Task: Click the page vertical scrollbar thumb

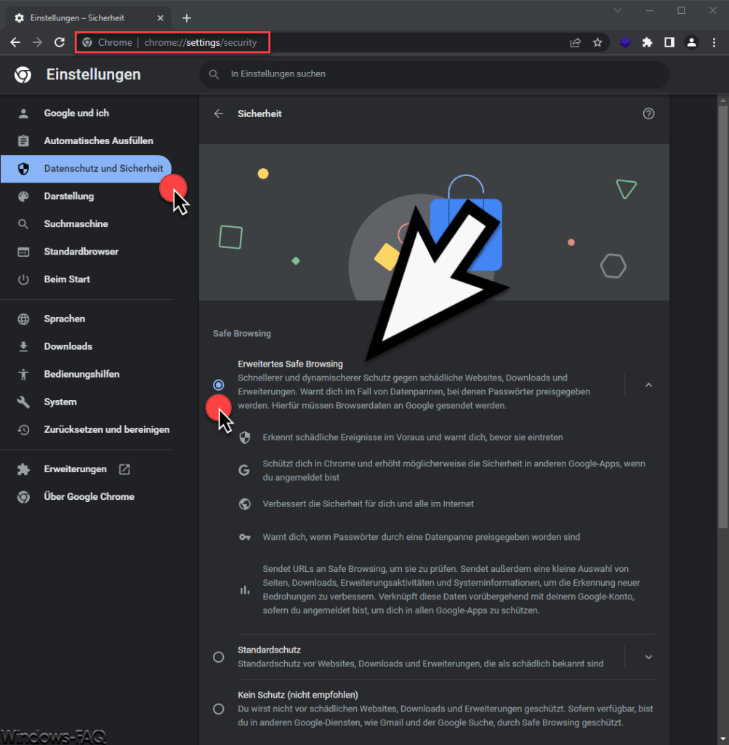Action: pyautogui.click(x=723, y=316)
